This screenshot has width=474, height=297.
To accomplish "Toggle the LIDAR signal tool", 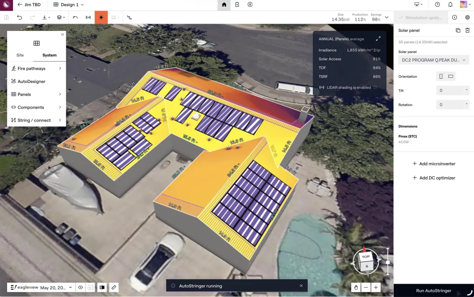I will [88, 17].
